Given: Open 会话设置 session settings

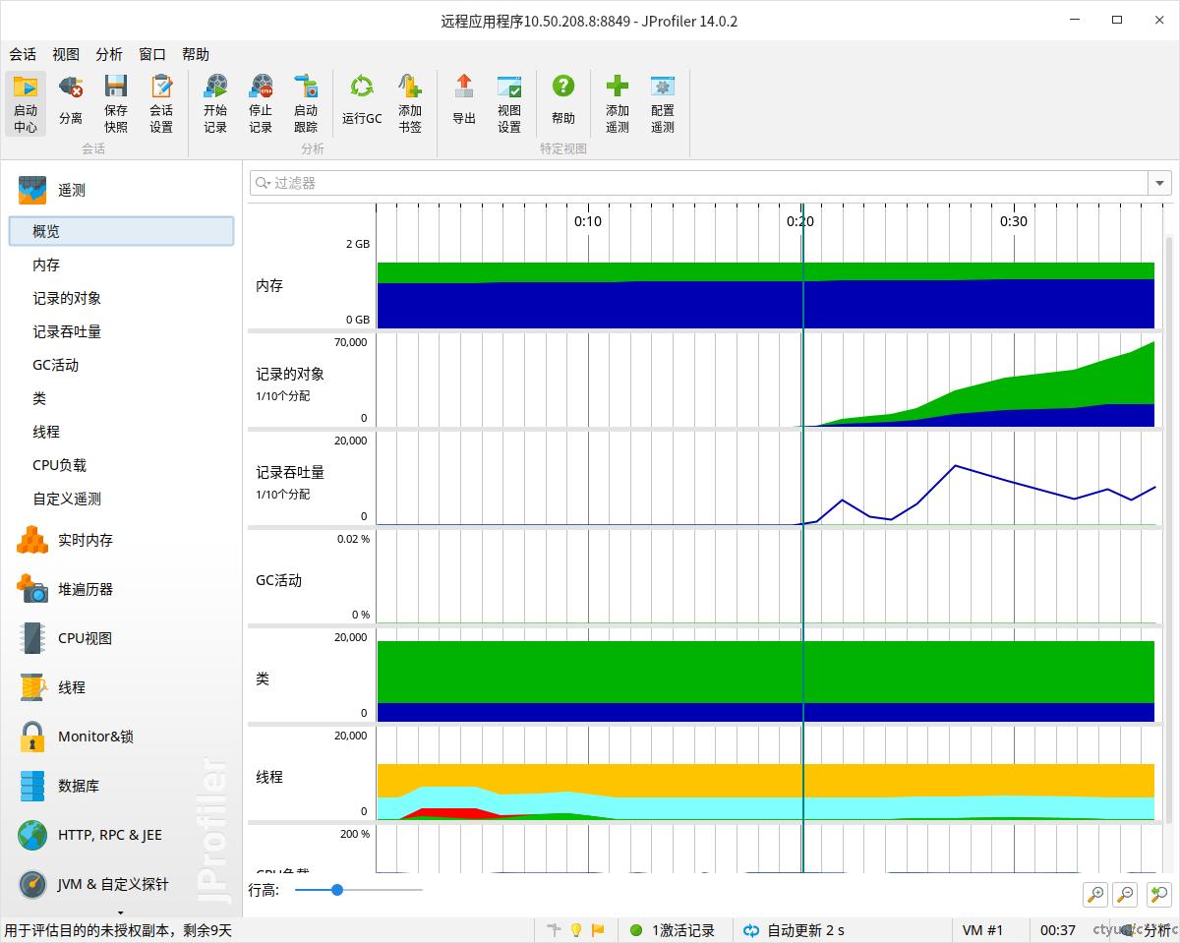Looking at the screenshot, I should point(161,103).
